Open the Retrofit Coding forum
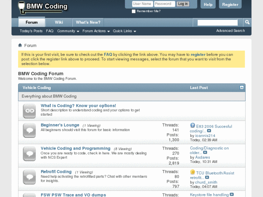 (x=56, y=172)
